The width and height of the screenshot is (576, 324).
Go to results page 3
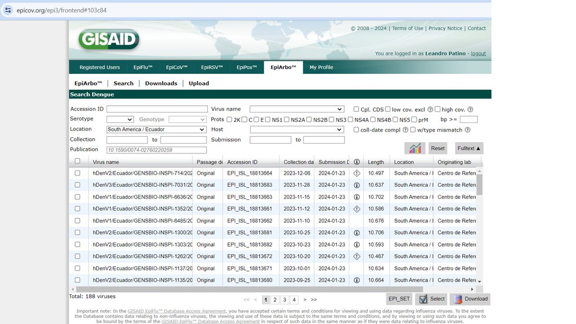[285, 300]
